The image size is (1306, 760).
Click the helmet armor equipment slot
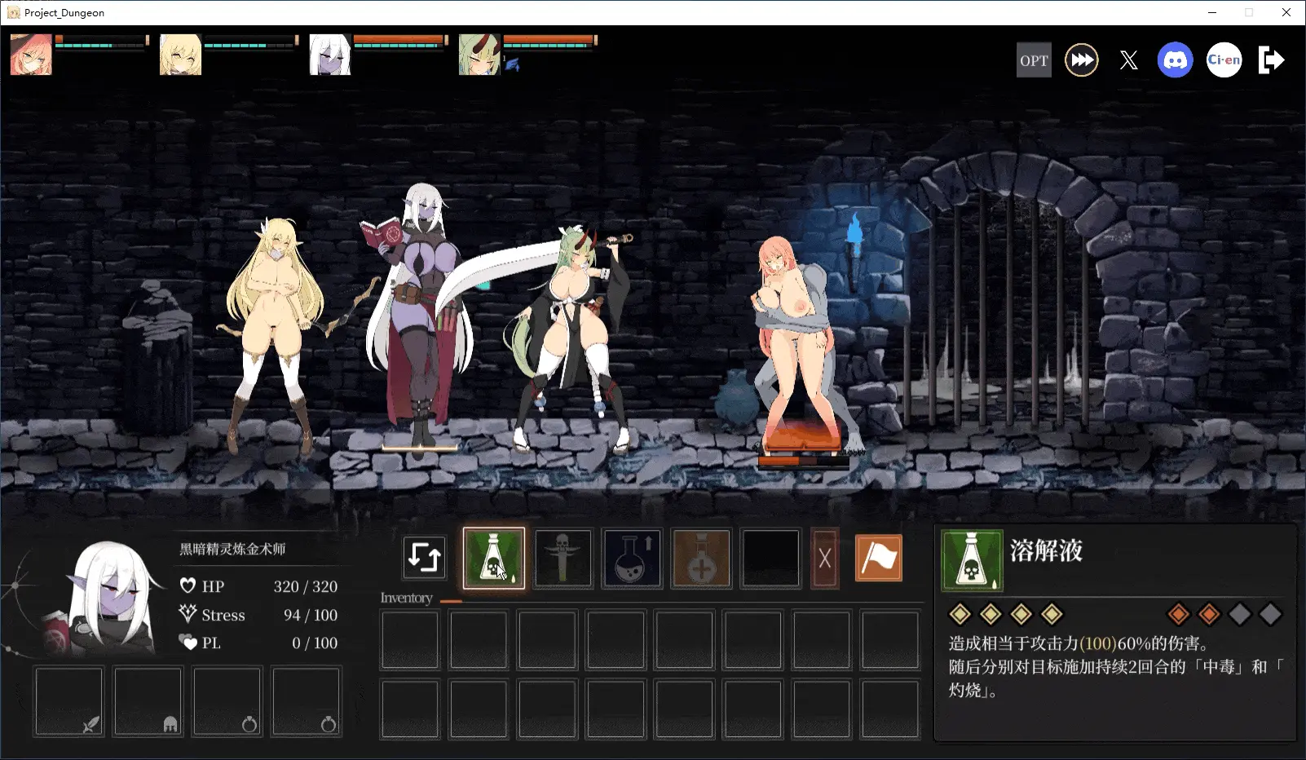148,701
